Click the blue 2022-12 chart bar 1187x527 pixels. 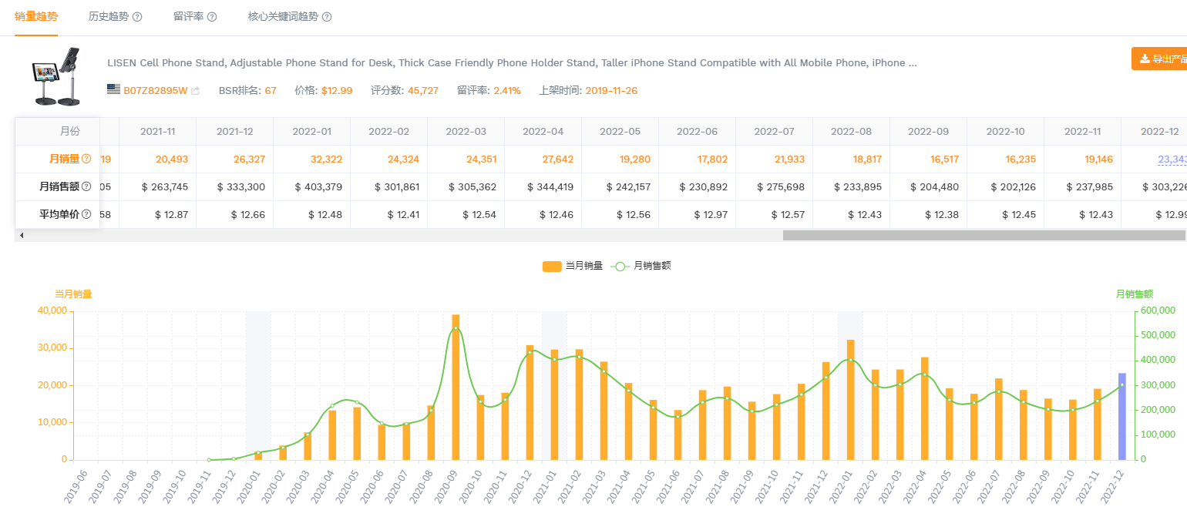1121,416
